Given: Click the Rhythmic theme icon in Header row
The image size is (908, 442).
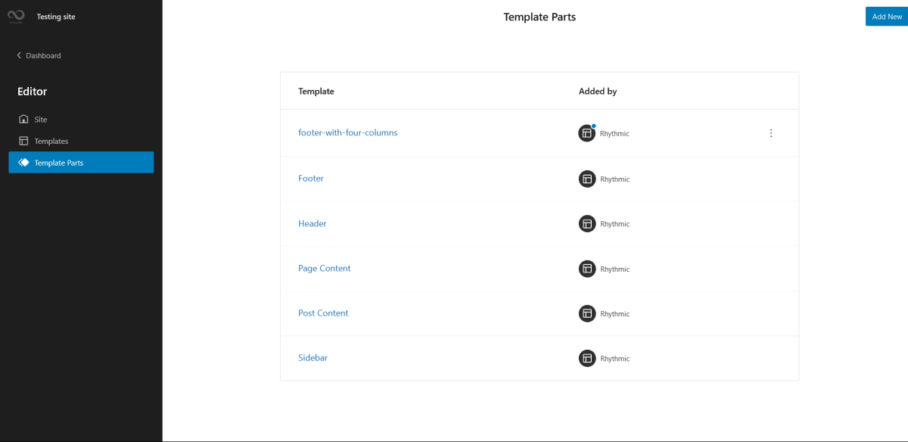Looking at the screenshot, I should (587, 224).
